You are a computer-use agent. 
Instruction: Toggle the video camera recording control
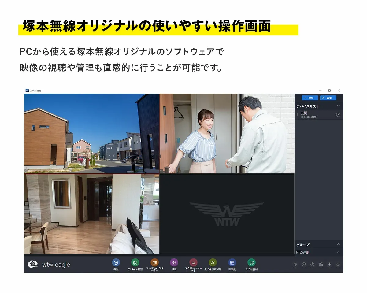pyautogui.click(x=321, y=264)
